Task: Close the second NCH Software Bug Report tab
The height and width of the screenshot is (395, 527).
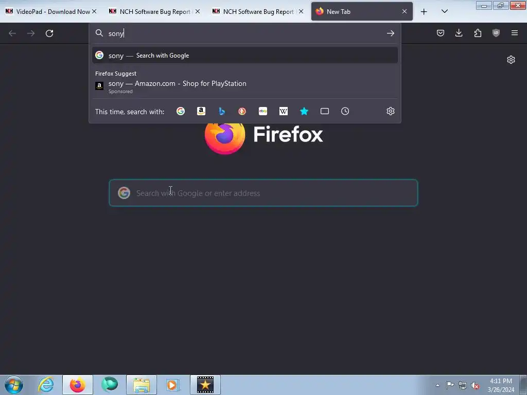Action: 301,11
